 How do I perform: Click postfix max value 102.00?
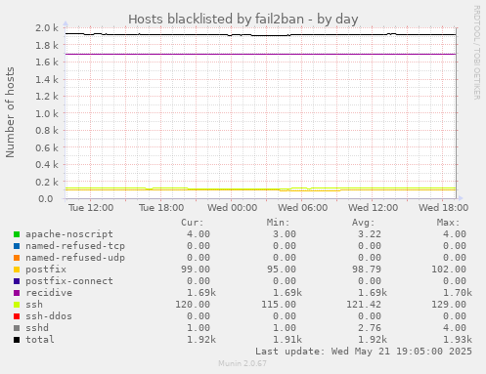449,270
